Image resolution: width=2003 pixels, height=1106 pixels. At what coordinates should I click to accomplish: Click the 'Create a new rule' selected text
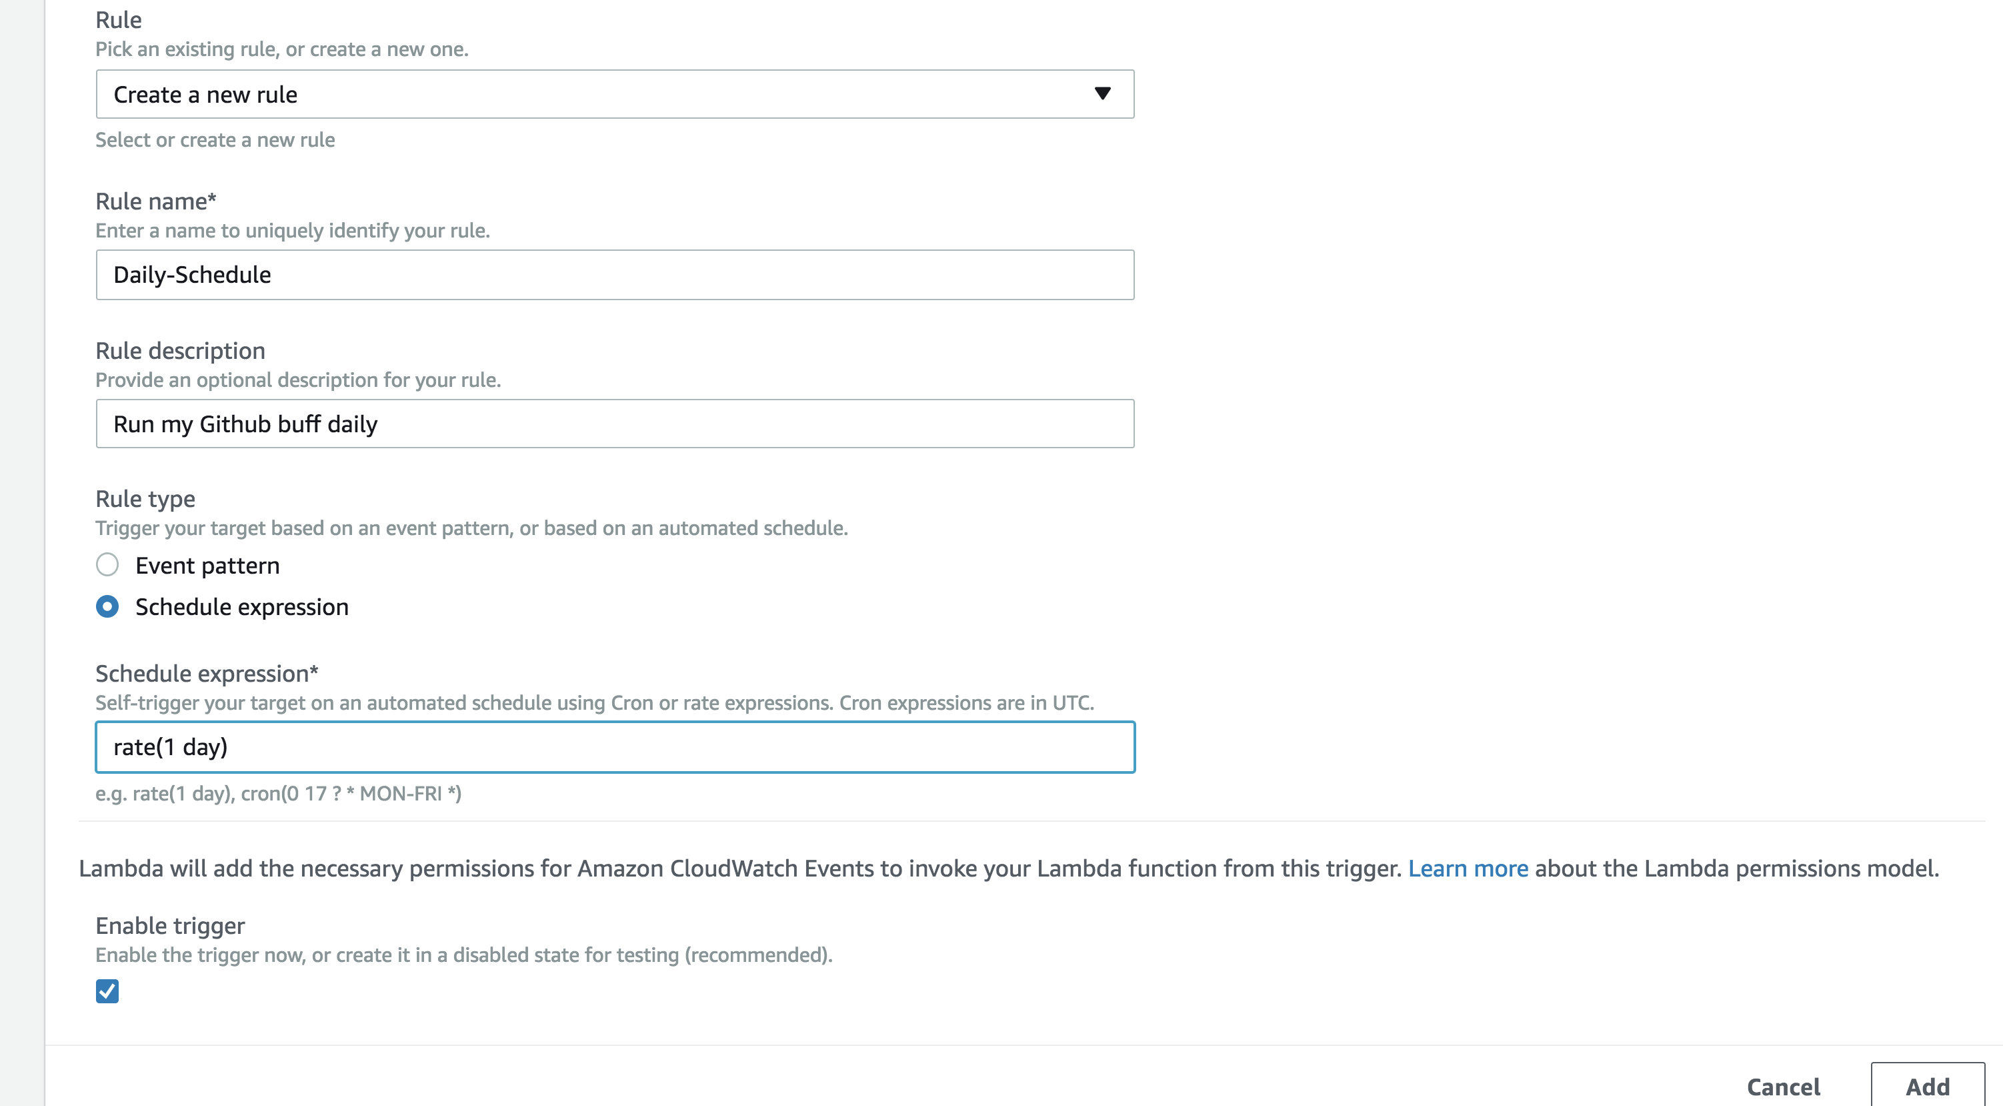pyautogui.click(x=205, y=95)
